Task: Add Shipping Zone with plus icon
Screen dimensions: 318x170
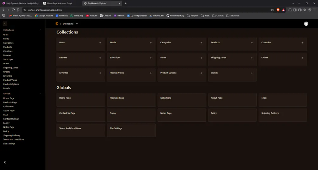Action: click(252, 58)
